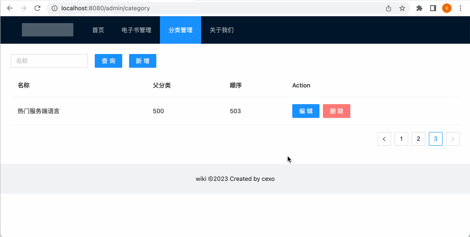Click the 名称 column header
470x237 pixels.
pos(24,85)
